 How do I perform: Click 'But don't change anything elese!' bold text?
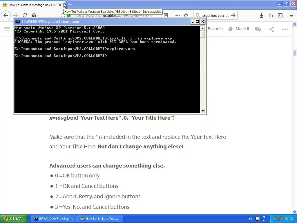[141, 147]
